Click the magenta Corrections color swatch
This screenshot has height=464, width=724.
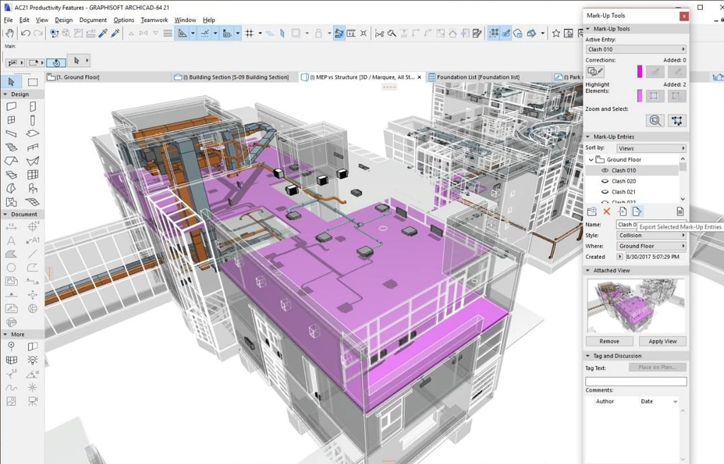click(x=640, y=71)
